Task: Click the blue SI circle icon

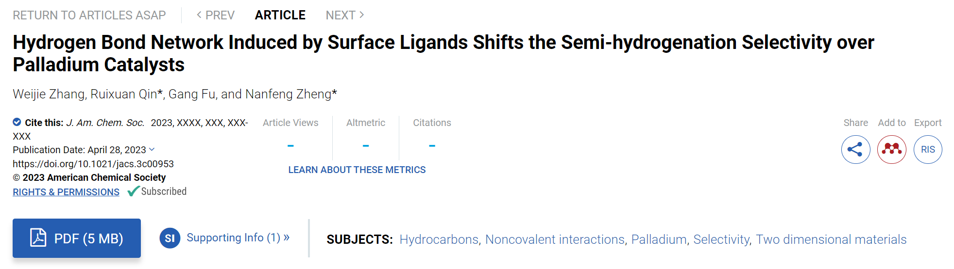Action: [x=170, y=238]
